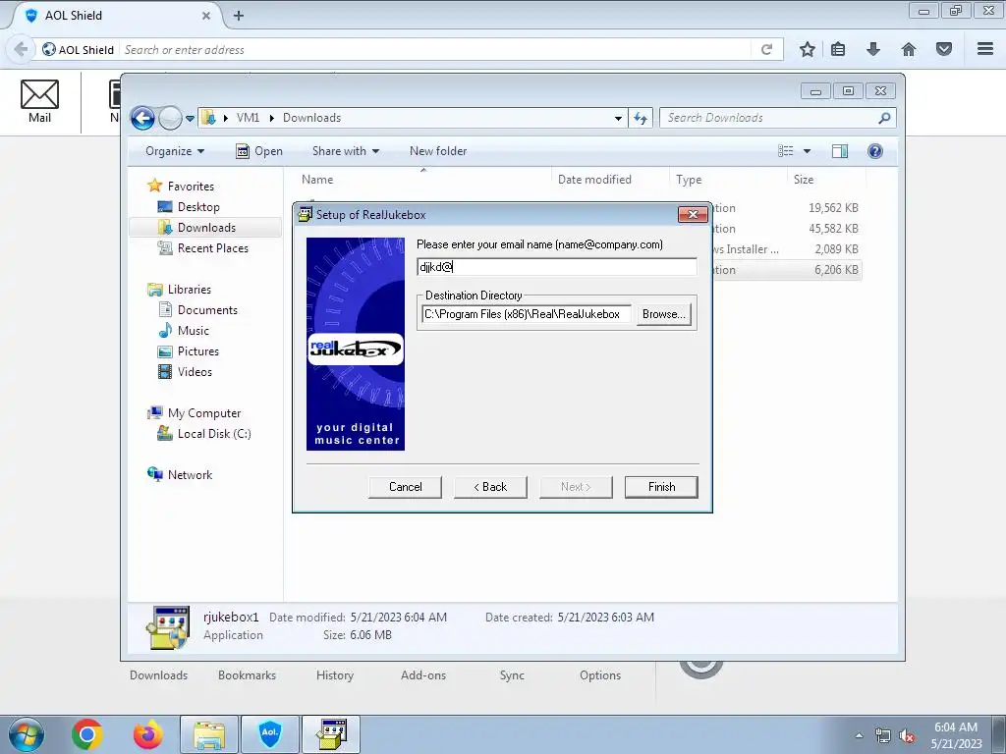Click the home icon in browser toolbar
This screenshot has width=1006, height=754.
(909, 49)
